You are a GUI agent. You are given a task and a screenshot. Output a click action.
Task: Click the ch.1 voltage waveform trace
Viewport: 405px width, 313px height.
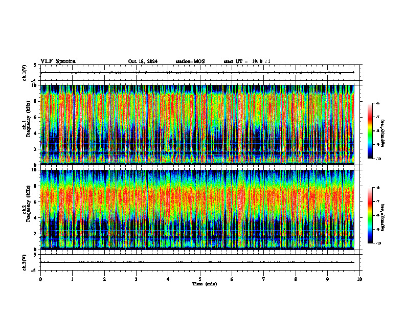point(197,73)
